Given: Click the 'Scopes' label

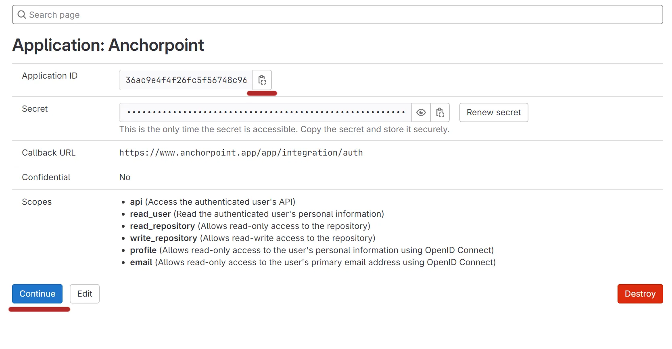Looking at the screenshot, I should pyautogui.click(x=37, y=202).
